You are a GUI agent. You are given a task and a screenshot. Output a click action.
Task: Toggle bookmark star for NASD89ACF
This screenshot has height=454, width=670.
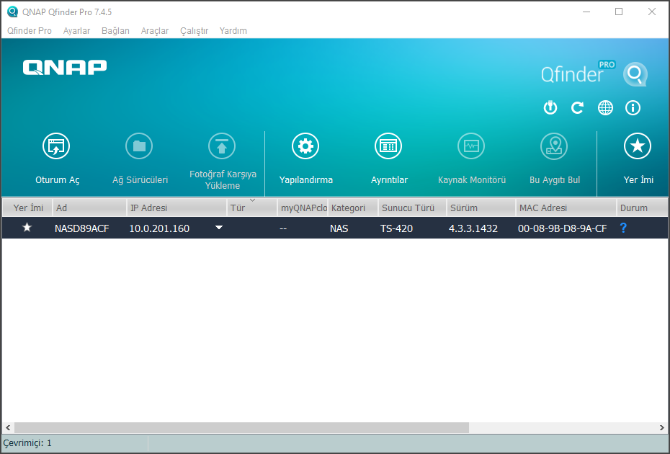[x=27, y=228]
